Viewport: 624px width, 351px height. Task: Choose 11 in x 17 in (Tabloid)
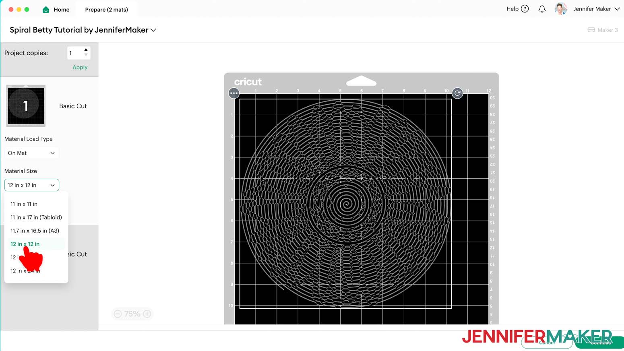(36, 217)
